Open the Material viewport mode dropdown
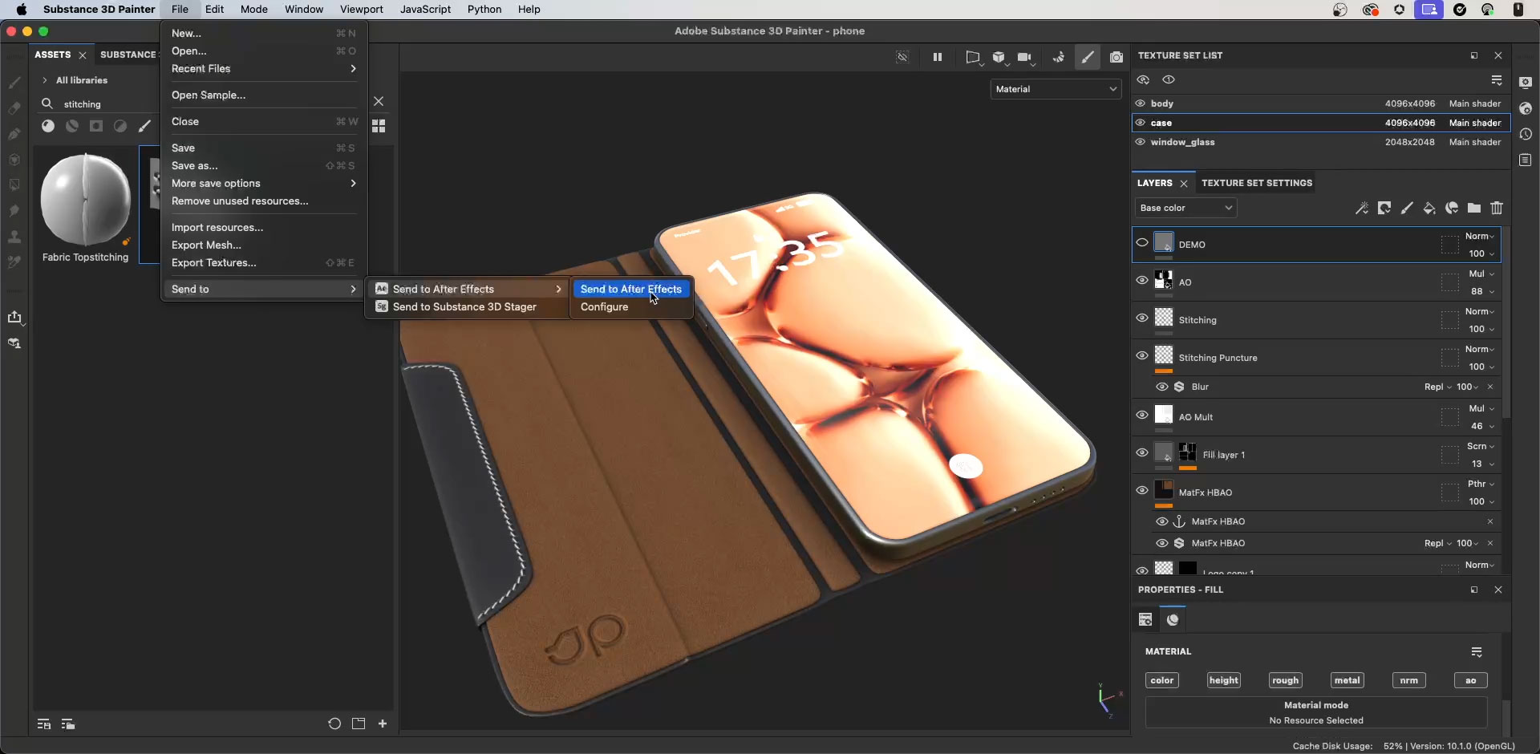Image resolution: width=1540 pixels, height=754 pixels. pos(1056,89)
